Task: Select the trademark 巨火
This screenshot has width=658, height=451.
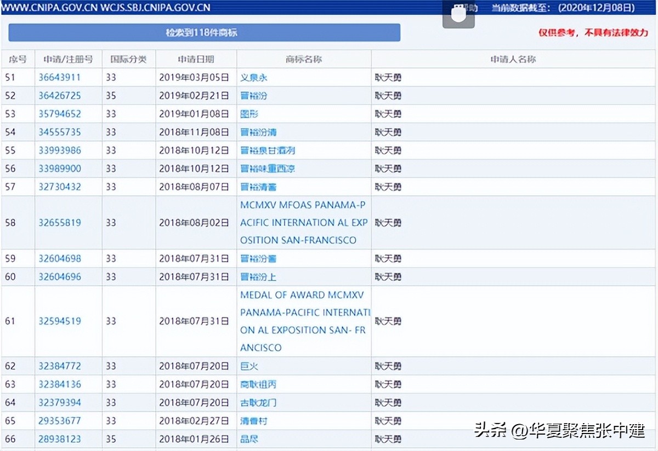Action: pos(247,366)
